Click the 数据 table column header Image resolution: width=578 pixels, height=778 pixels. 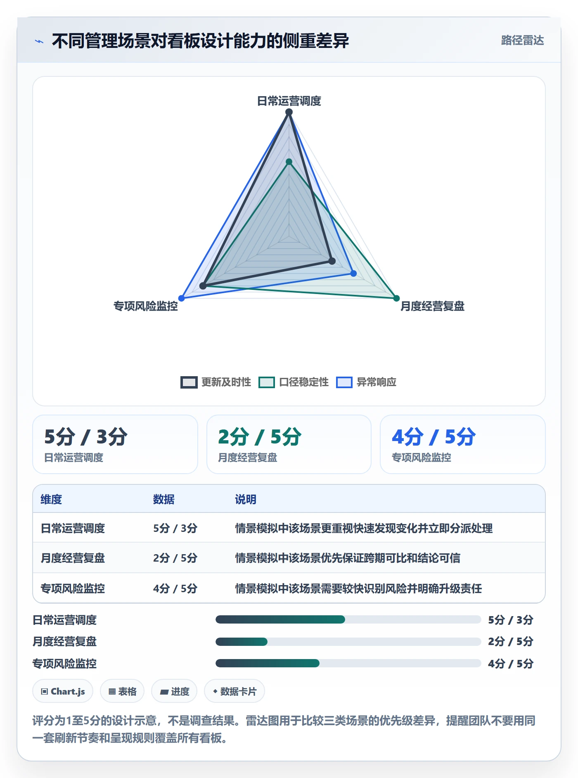163,499
